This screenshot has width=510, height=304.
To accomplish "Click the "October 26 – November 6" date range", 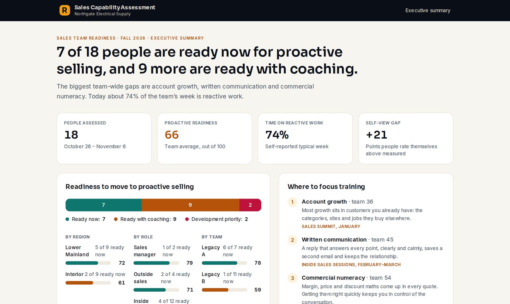I will click(95, 146).
